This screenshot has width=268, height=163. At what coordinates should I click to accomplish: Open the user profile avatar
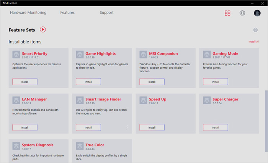click(x=257, y=13)
